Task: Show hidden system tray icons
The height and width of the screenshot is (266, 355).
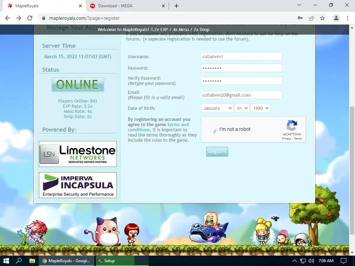Action: pos(295,261)
